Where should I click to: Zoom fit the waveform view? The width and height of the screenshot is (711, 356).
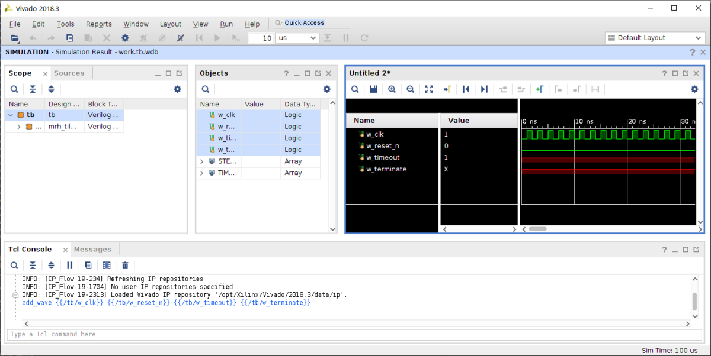click(429, 89)
